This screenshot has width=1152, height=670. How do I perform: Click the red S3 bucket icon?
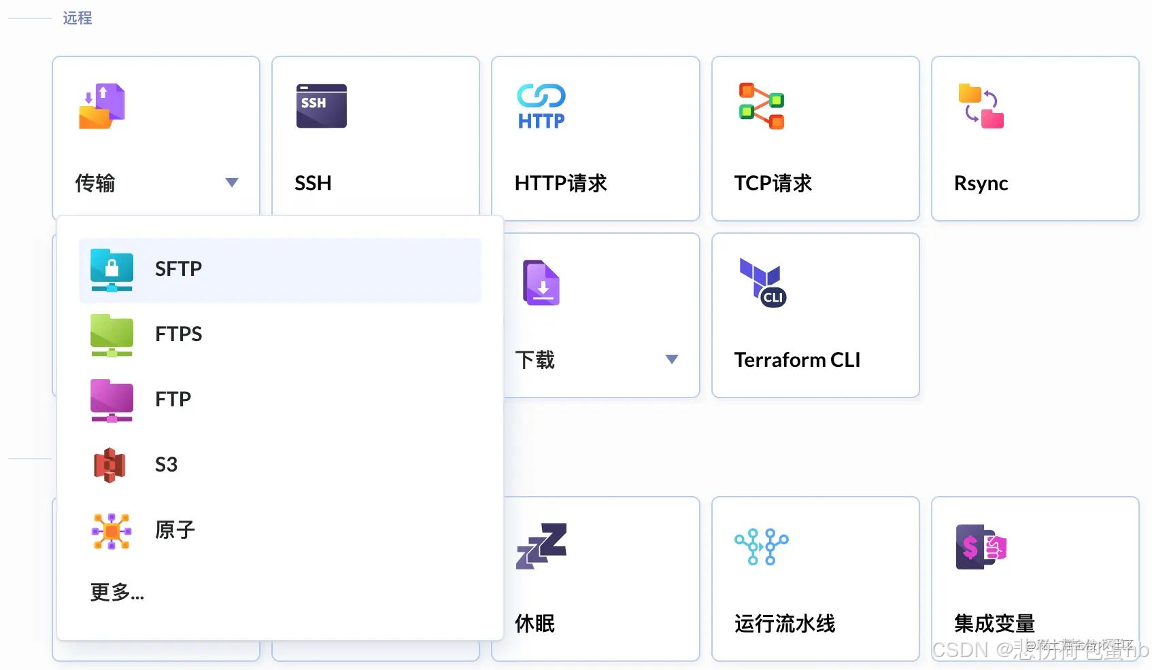(x=109, y=465)
